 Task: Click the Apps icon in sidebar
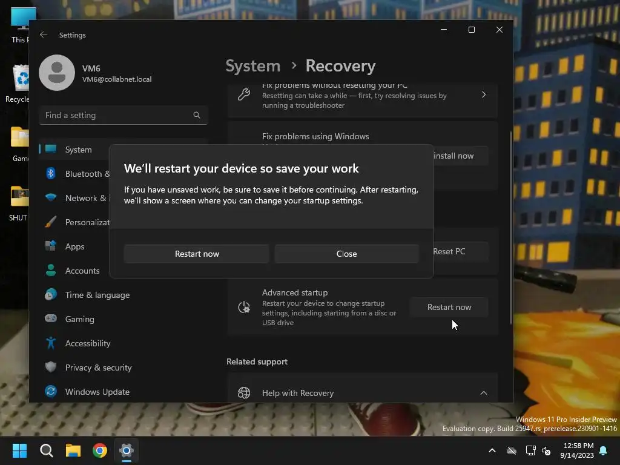51,246
